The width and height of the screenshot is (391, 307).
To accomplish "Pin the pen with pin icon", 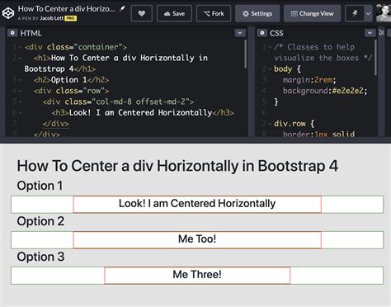I will (x=355, y=13).
